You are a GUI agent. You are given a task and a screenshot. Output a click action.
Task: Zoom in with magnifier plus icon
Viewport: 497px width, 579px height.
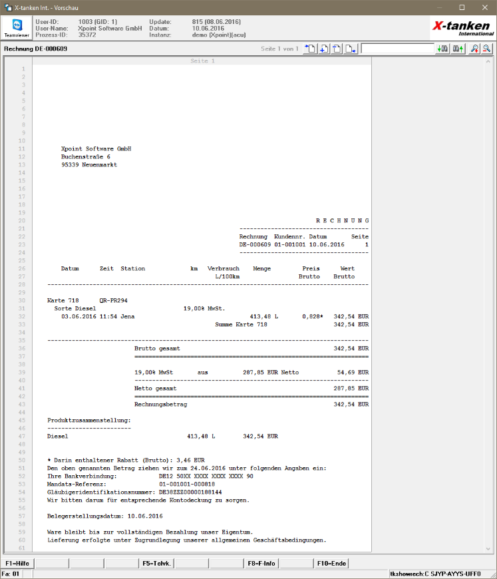point(474,49)
